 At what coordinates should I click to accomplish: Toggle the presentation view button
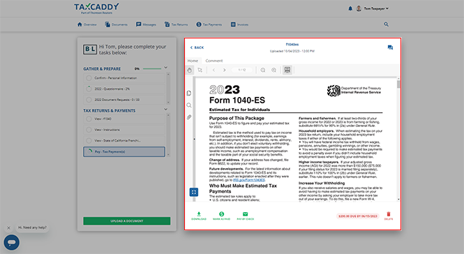coord(287,70)
